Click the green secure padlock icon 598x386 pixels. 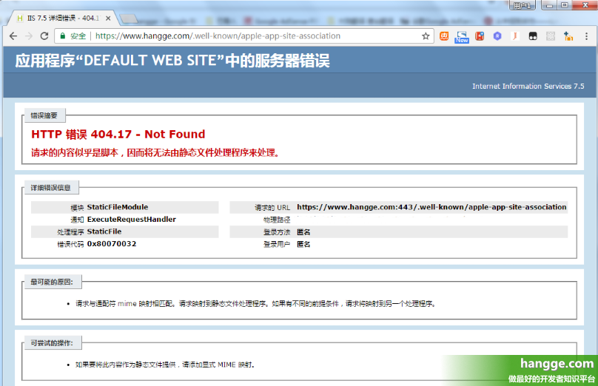[63, 36]
